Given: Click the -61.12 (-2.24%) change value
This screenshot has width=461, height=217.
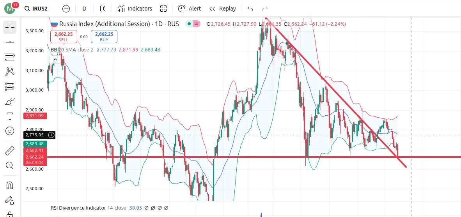Looking at the screenshot, I should tap(328, 24).
